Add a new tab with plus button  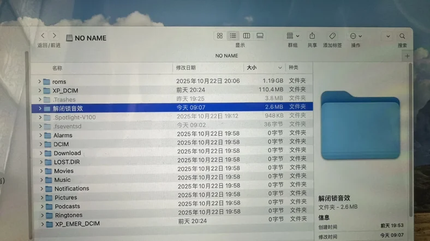point(407,56)
